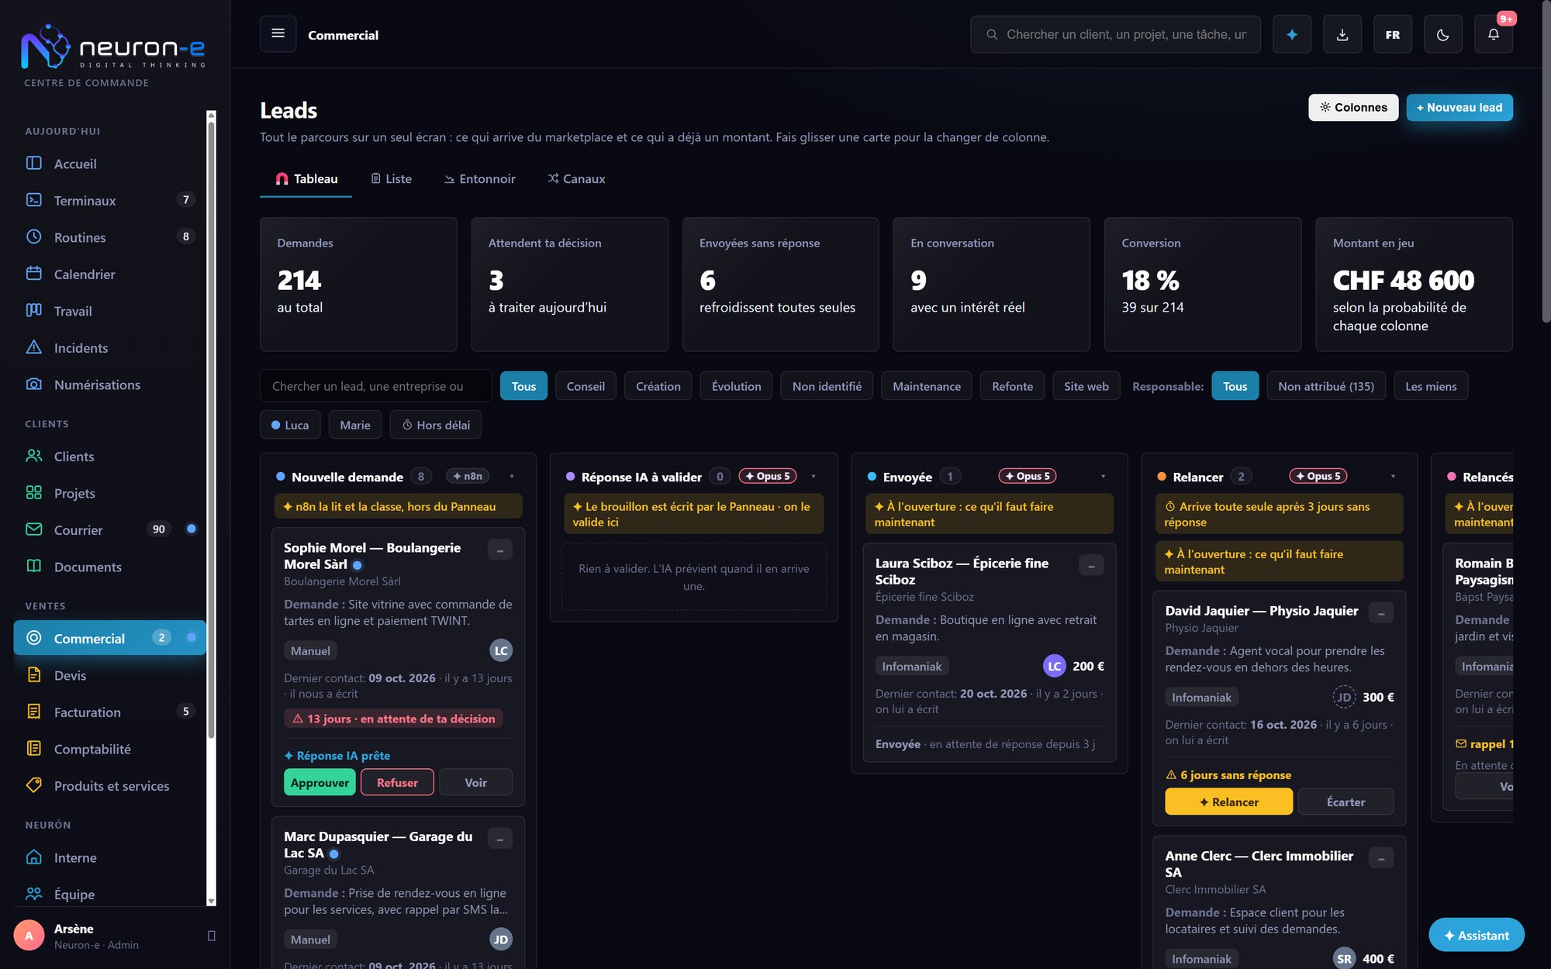Approve Sophie Morel AI reply
This screenshot has width=1551, height=969.
tap(320, 782)
